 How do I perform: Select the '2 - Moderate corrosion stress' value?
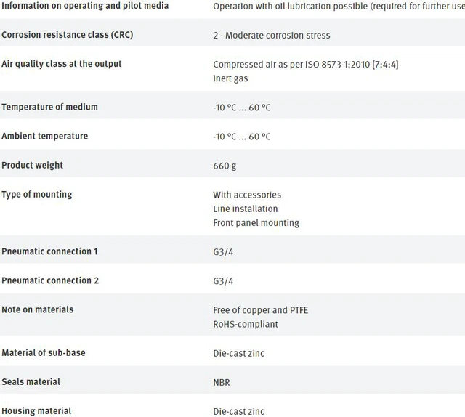coord(271,36)
